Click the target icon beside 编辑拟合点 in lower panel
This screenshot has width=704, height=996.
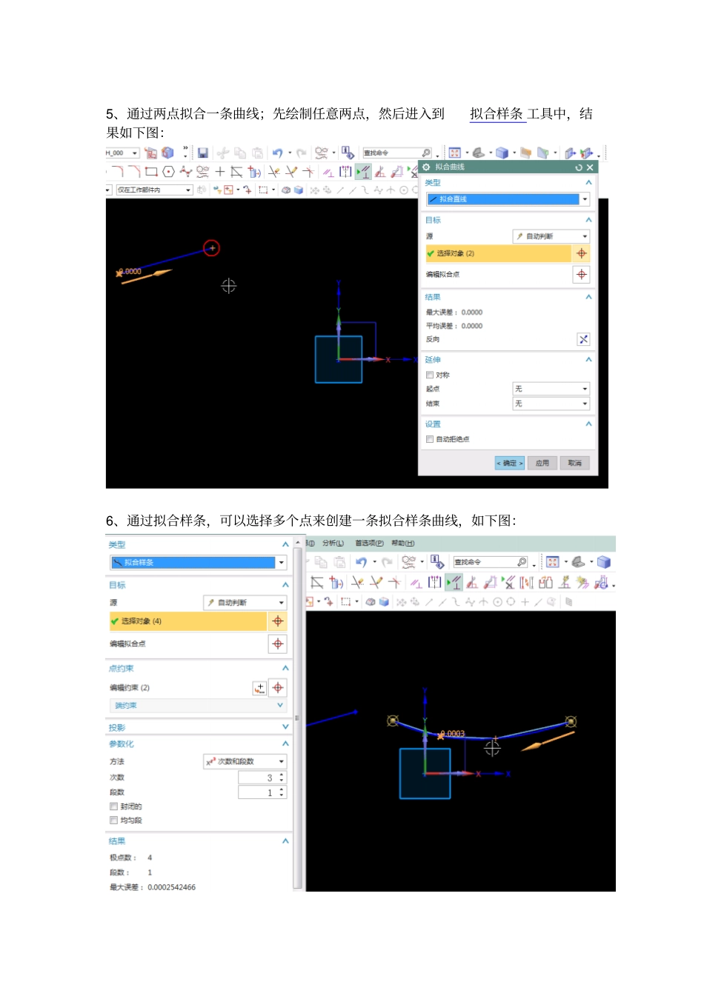(278, 644)
